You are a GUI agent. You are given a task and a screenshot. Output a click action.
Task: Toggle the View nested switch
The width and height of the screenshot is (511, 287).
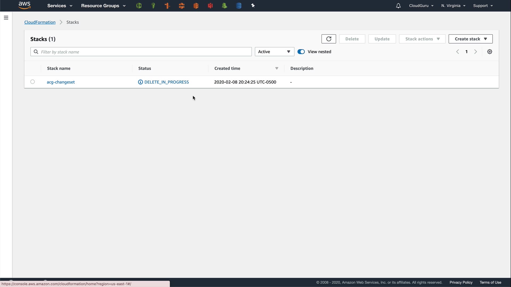[x=301, y=52]
